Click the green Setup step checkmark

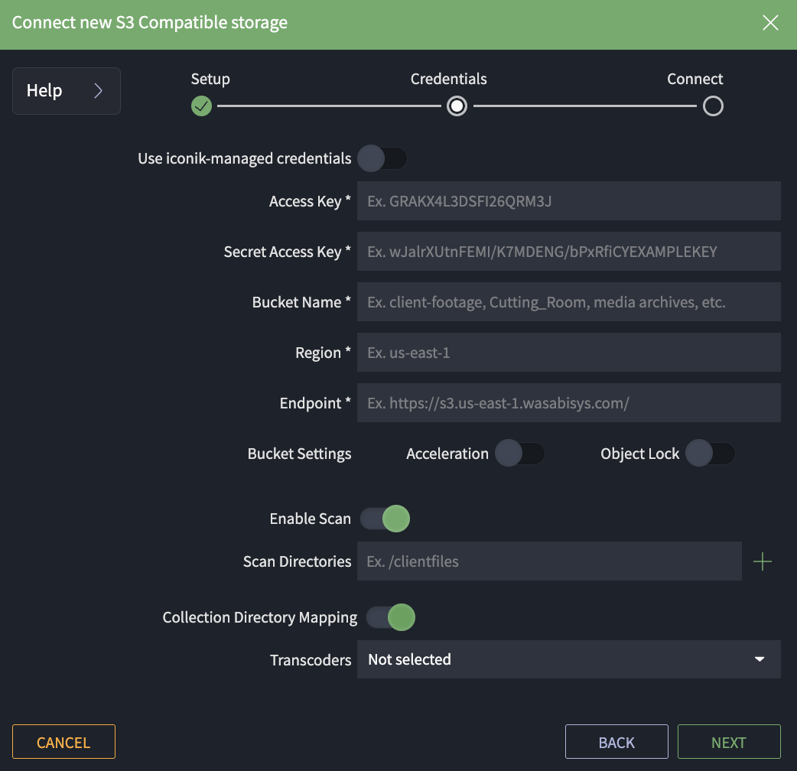(x=201, y=106)
